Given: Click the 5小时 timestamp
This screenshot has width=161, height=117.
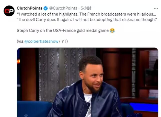Looking at the screenshot, I should pos(86,8).
